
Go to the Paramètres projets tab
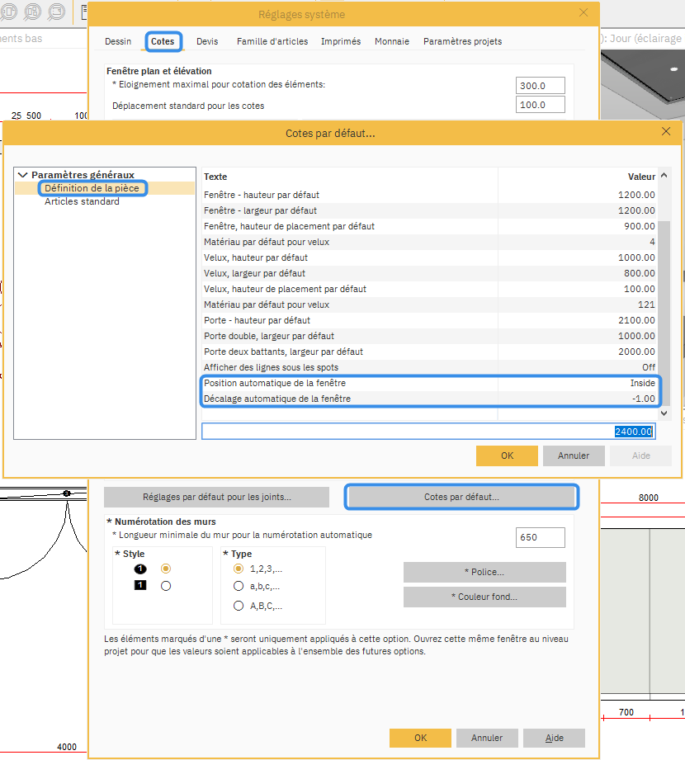tap(462, 41)
